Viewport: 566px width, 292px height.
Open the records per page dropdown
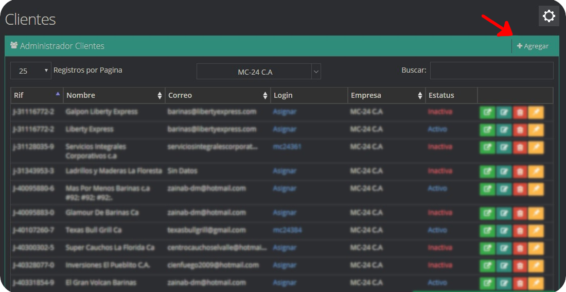[31, 71]
